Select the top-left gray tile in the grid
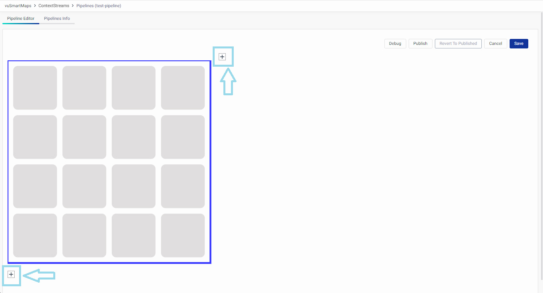This screenshot has width=543, height=293. (35, 88)
